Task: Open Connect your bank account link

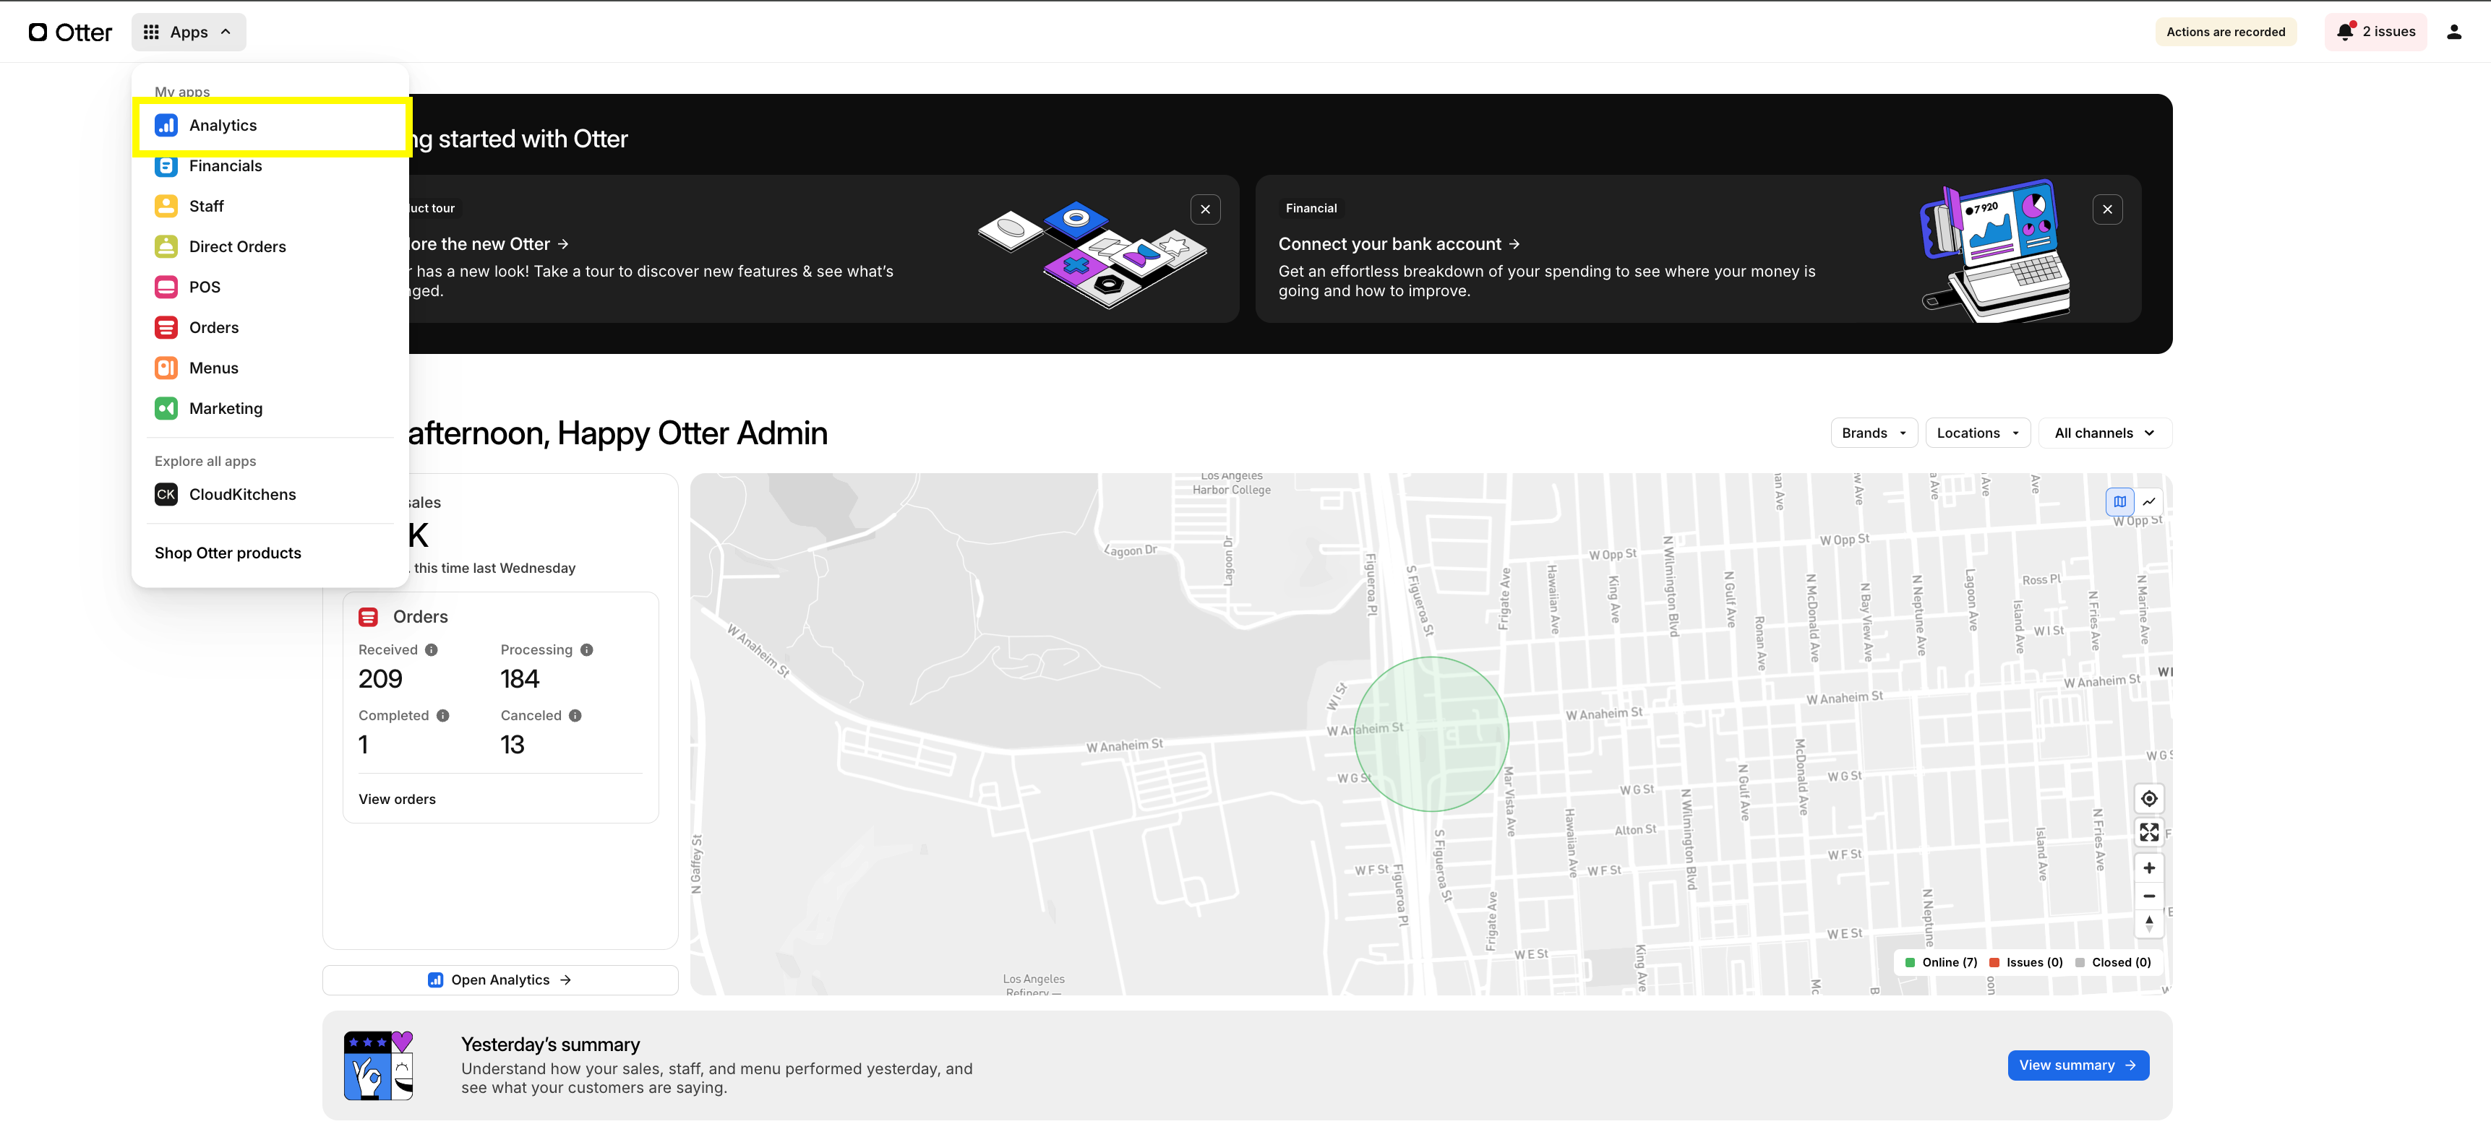Action: click(1398, 244)
